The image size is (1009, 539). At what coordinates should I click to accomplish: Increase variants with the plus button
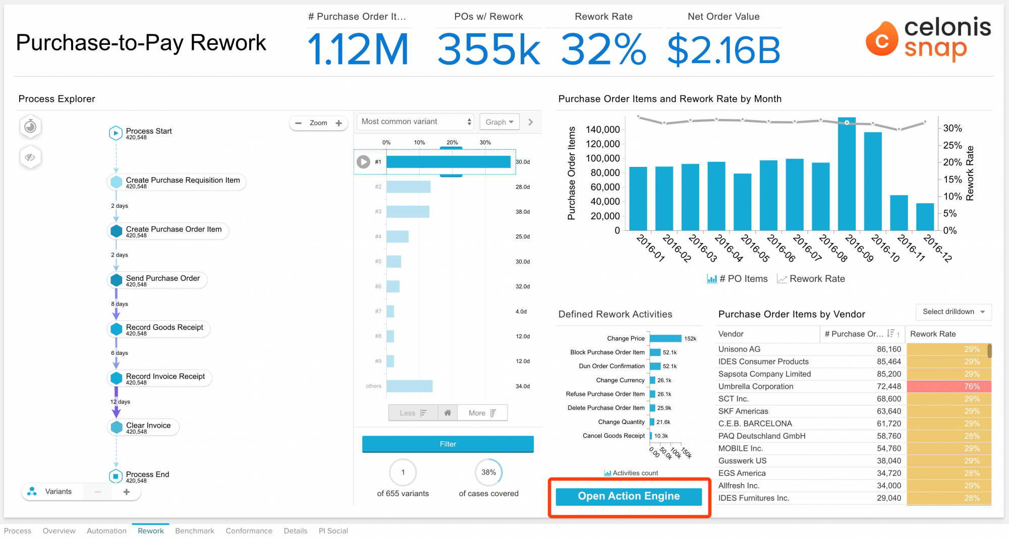pyautogui.click(x=127, y=492)
